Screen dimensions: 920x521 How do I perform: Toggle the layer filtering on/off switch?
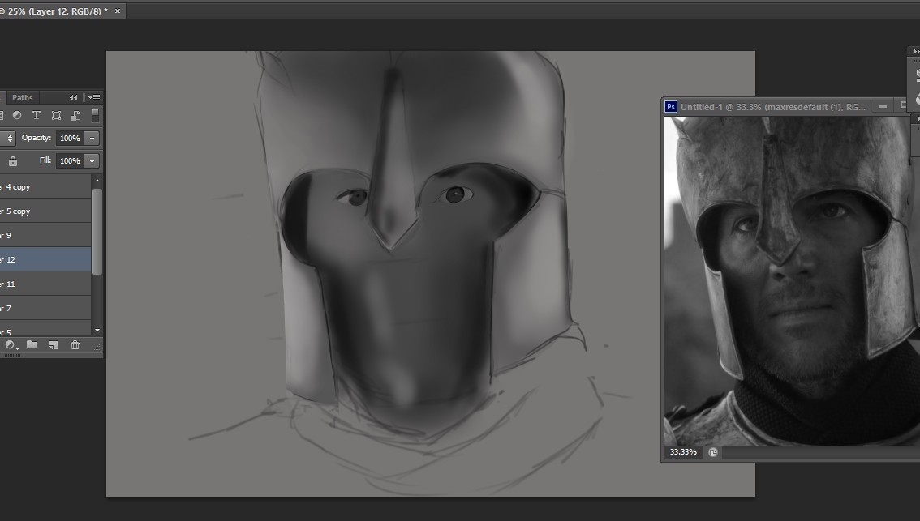point(95,115)
